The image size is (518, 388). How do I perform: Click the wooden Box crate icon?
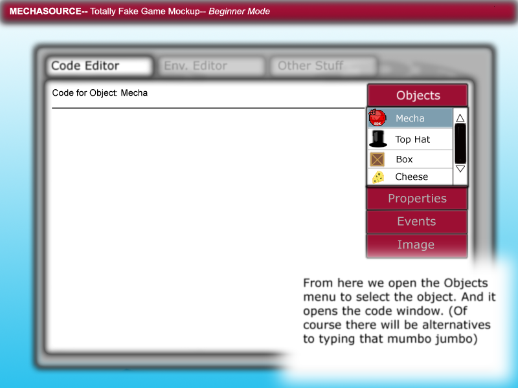point(377,159)
